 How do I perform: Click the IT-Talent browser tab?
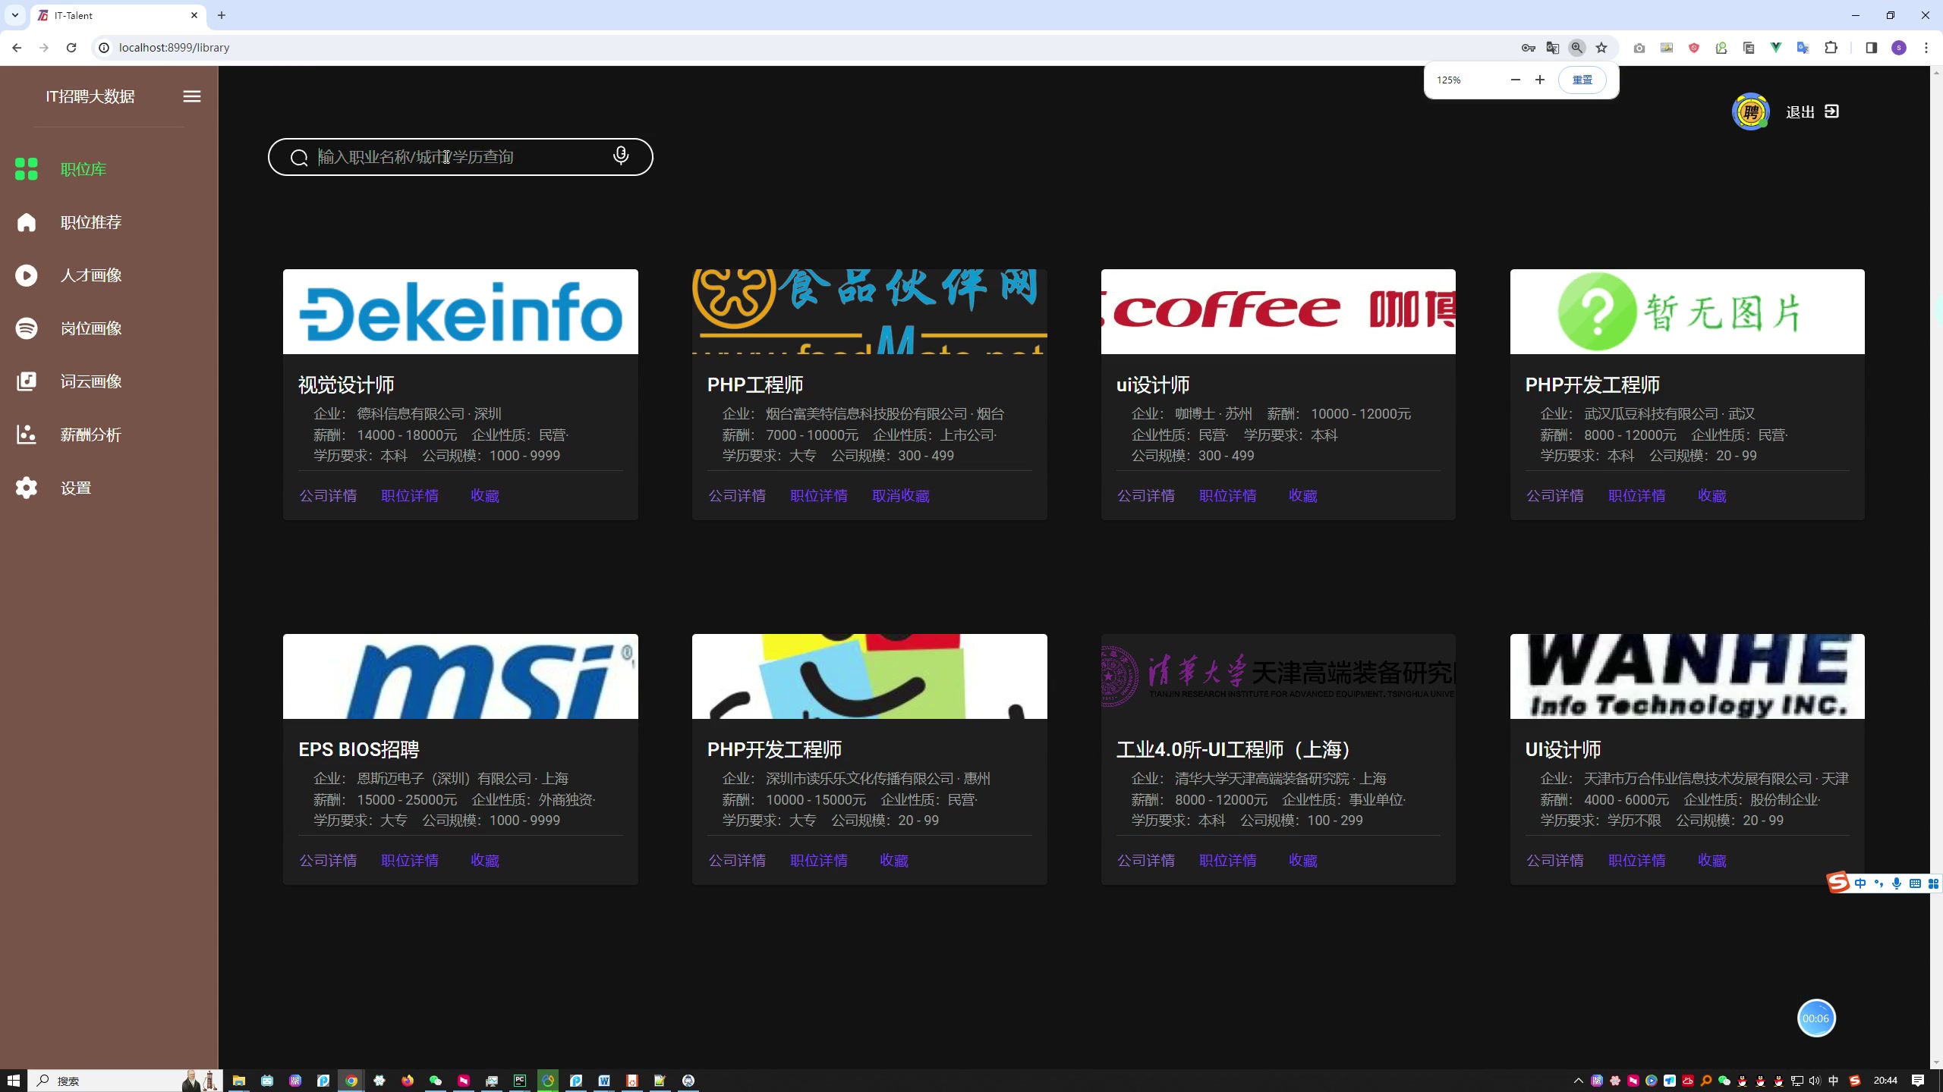[118, 15]
